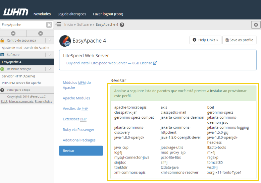Open Novidades in the top bar
This screenshot has height=183, width=261.
tap(42, 14)
